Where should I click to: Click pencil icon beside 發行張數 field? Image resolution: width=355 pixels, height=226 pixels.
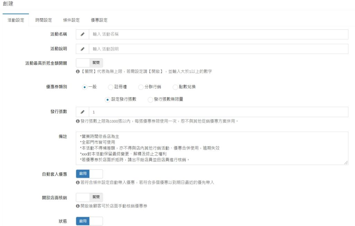(x=83, y=112)
